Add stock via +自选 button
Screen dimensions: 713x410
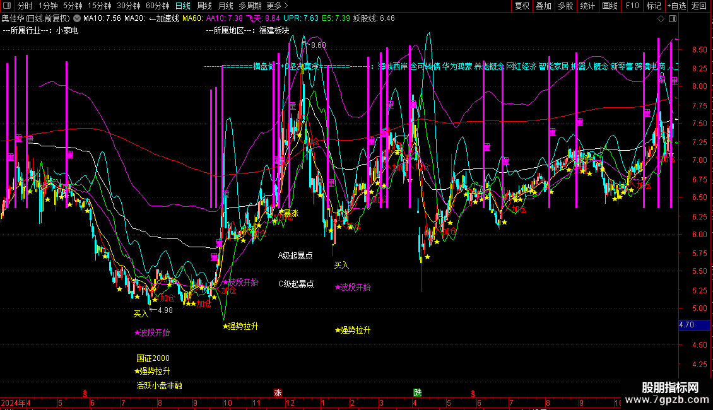(x=676, y=6)
